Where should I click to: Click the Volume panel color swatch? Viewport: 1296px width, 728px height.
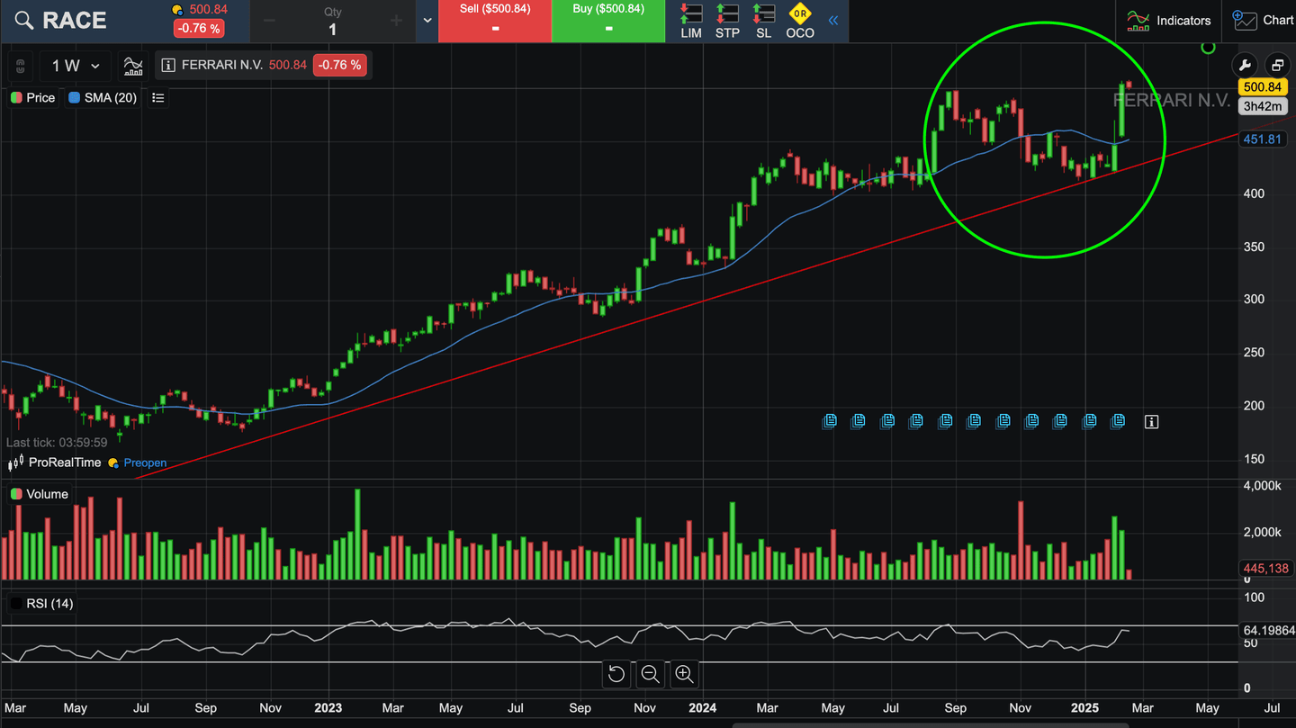(16, 494)
